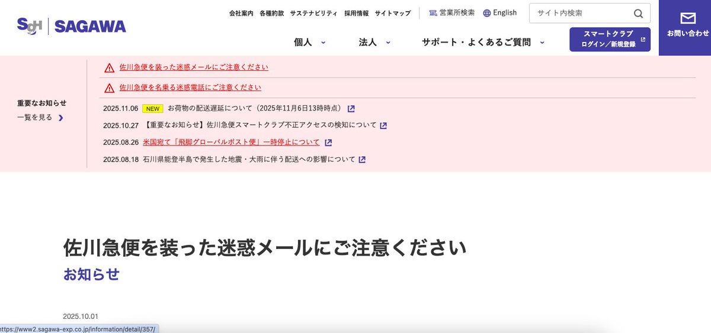Open 佐川急便を名乗る迷惑電話にご注意ください link
Screen dimensions: 711x333
(190, 88)
